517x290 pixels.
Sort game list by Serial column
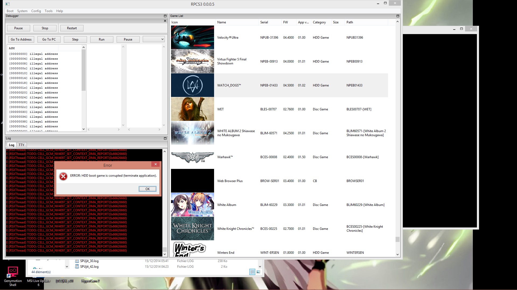270,22
